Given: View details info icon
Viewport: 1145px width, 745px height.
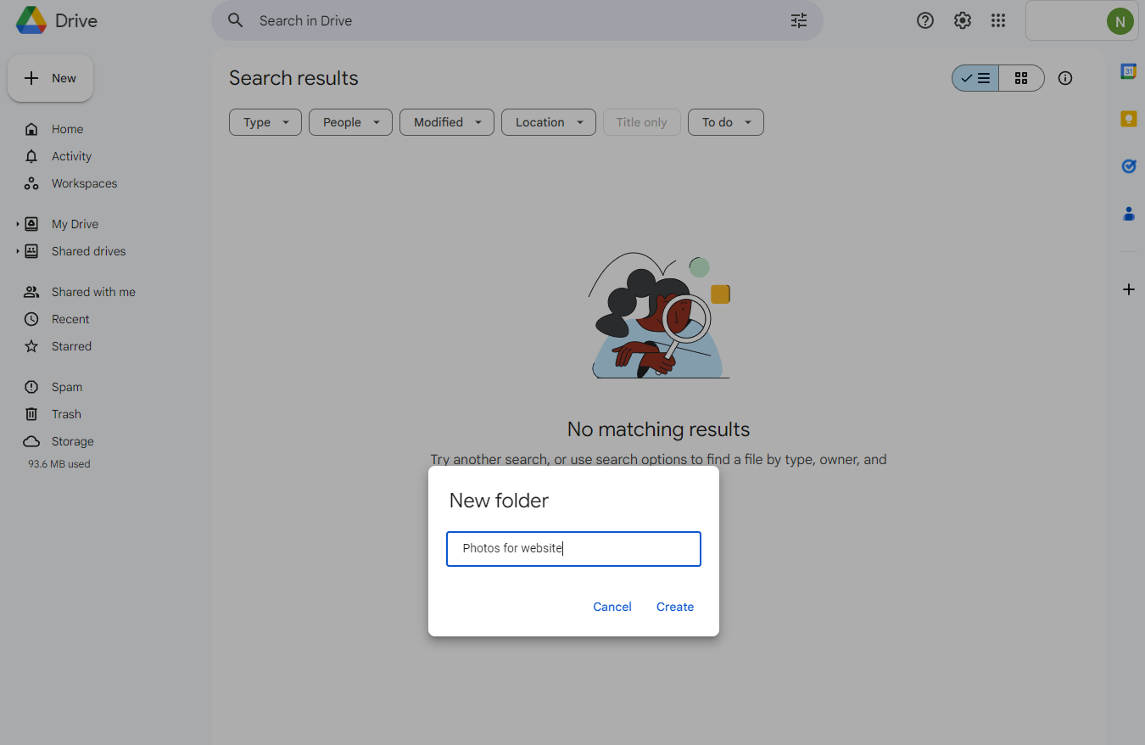Looking at the screenshot, I should point(1065,78).
